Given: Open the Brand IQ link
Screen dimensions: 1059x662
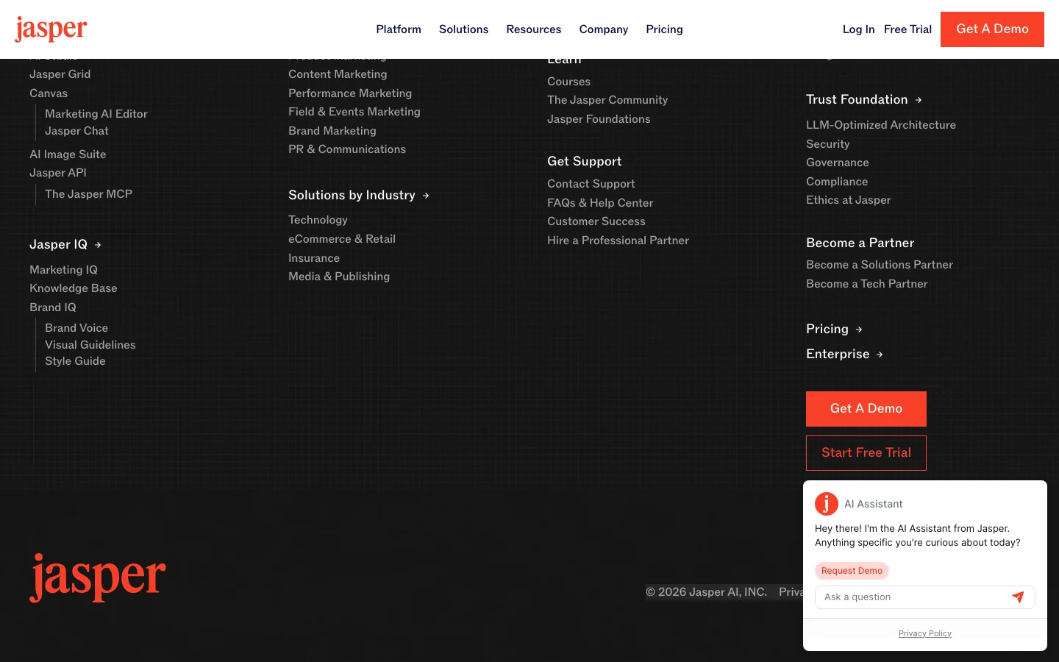Looking at the screenshot, I should tap(53, 307).
